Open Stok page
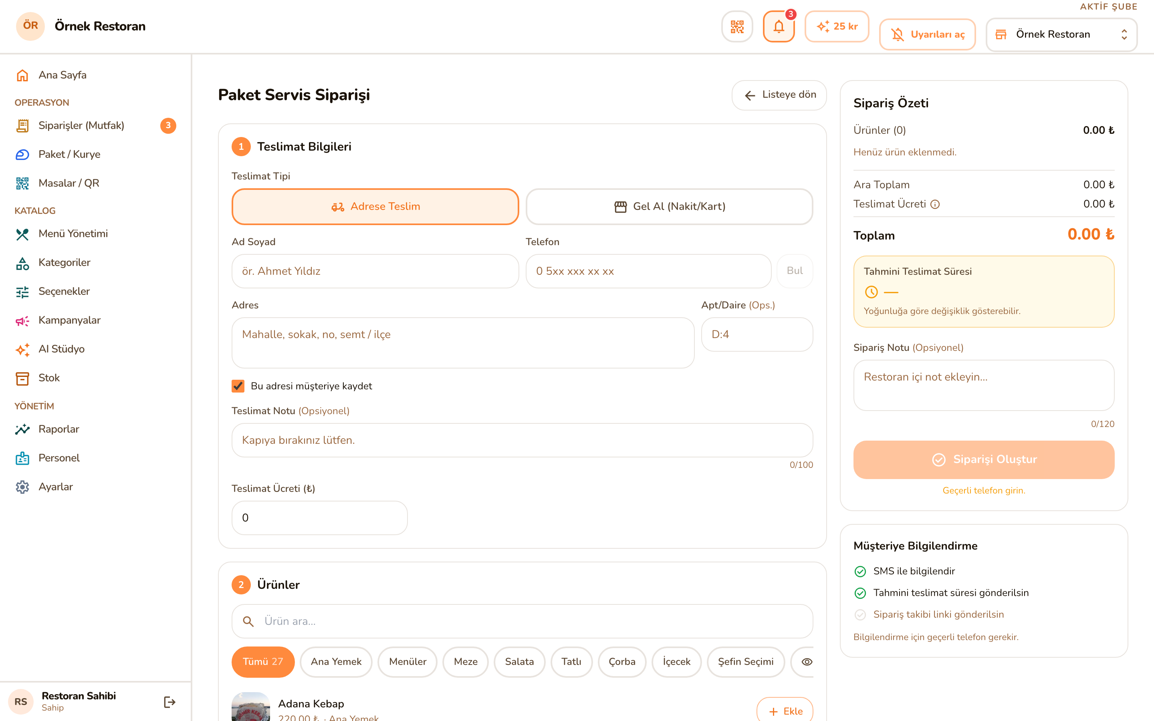This screenshot has height=721, width=1154. coord(95,378)
